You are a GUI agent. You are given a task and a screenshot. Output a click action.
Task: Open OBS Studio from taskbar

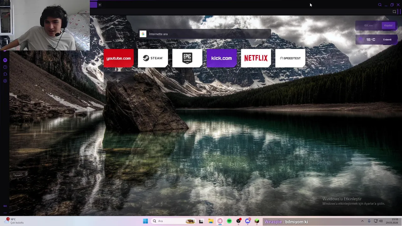(x=238, y=221)
